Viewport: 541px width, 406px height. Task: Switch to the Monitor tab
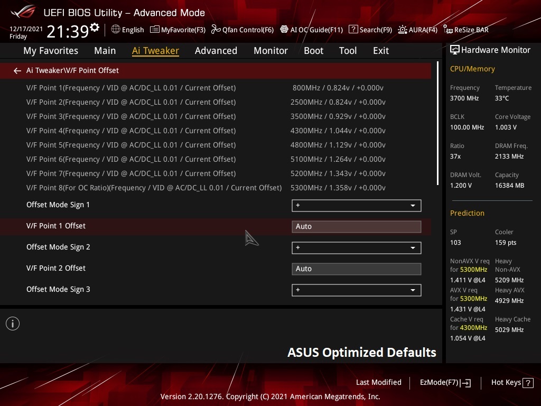pos(270,51)
